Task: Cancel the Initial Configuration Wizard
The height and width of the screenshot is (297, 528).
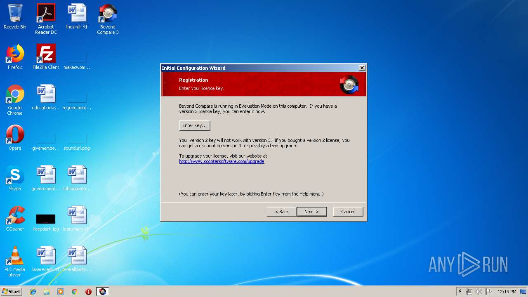Action: coord(348,212)
